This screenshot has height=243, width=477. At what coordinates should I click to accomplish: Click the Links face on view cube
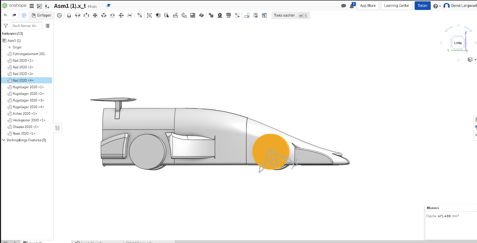pos(458,43)
